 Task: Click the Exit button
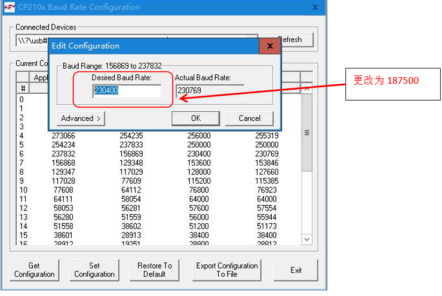pos(296,270)
